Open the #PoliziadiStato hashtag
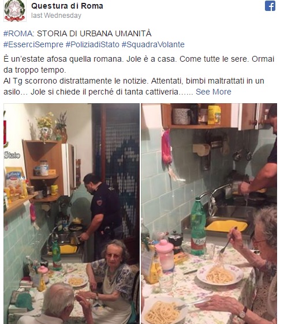Viewport: 284px width, 324px height. point(92,44)
